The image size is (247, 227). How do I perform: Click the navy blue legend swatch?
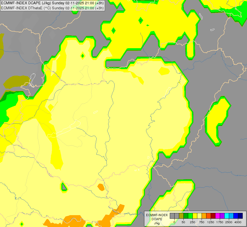(240, 216)
